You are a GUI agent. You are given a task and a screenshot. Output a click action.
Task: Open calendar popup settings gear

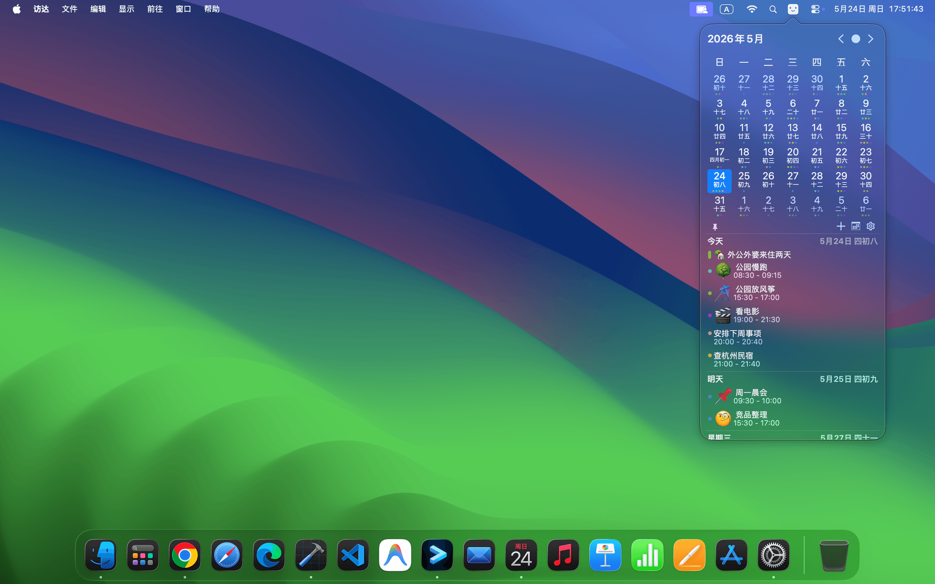coord(870,226)
